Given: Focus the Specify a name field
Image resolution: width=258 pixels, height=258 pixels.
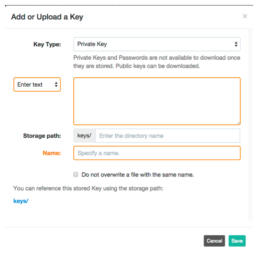Looking at the screenshot, I should pos(157,153).
